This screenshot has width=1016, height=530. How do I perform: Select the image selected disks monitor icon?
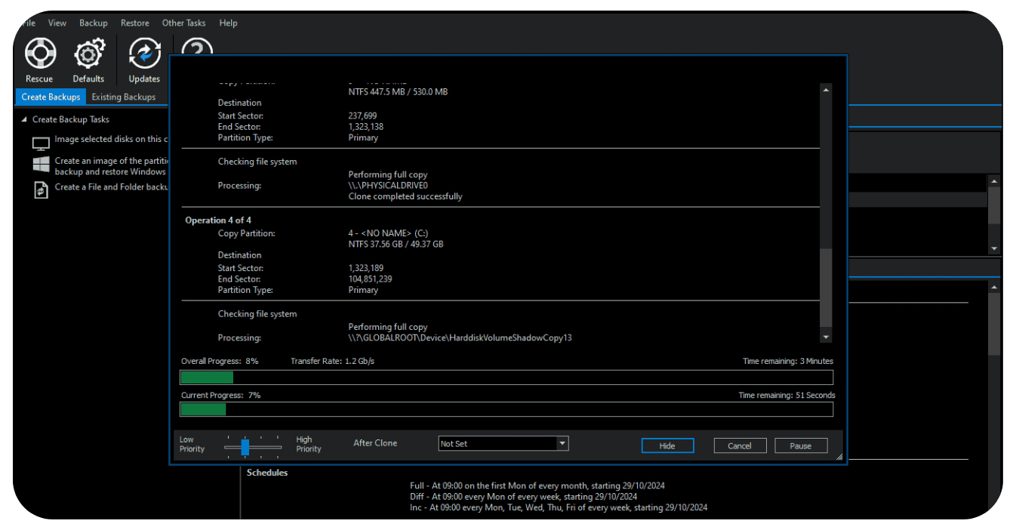click(x=41, y=143)
